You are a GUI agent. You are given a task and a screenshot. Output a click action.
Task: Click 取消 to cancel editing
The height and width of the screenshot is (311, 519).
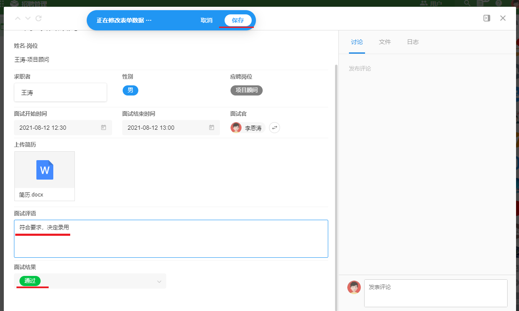point(206,20)
